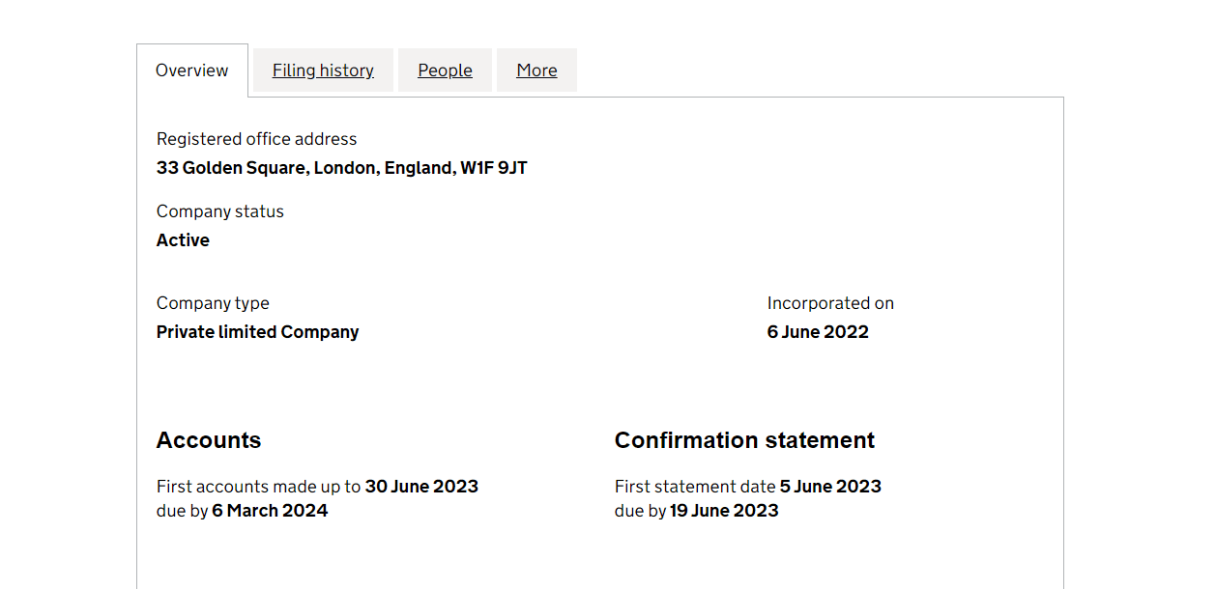Click the Company type label
The image size is (1216, 589).
point(213,303)
